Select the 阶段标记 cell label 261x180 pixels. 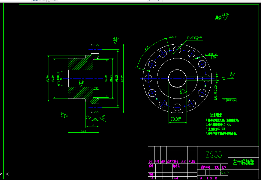point(205,167)
